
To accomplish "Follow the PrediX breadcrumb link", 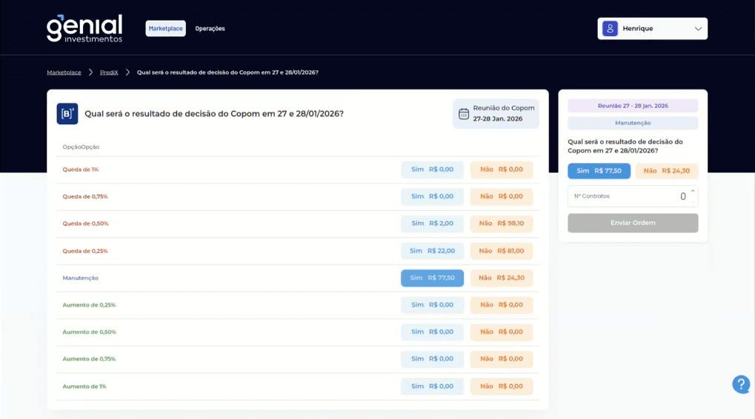I will tap(109, 72).
